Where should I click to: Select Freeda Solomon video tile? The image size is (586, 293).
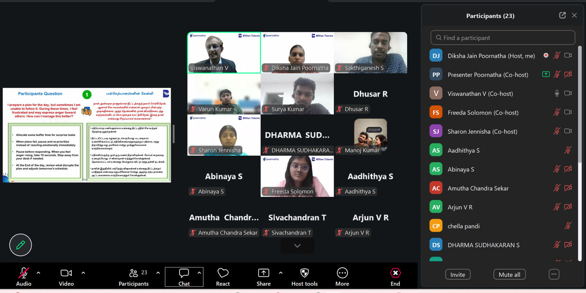(x=297, y=176)
